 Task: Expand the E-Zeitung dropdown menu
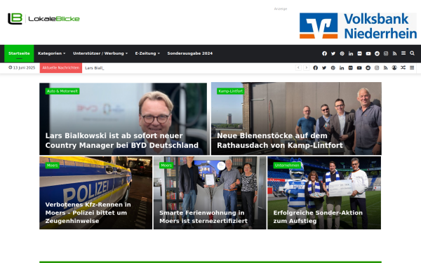point(147,53)
